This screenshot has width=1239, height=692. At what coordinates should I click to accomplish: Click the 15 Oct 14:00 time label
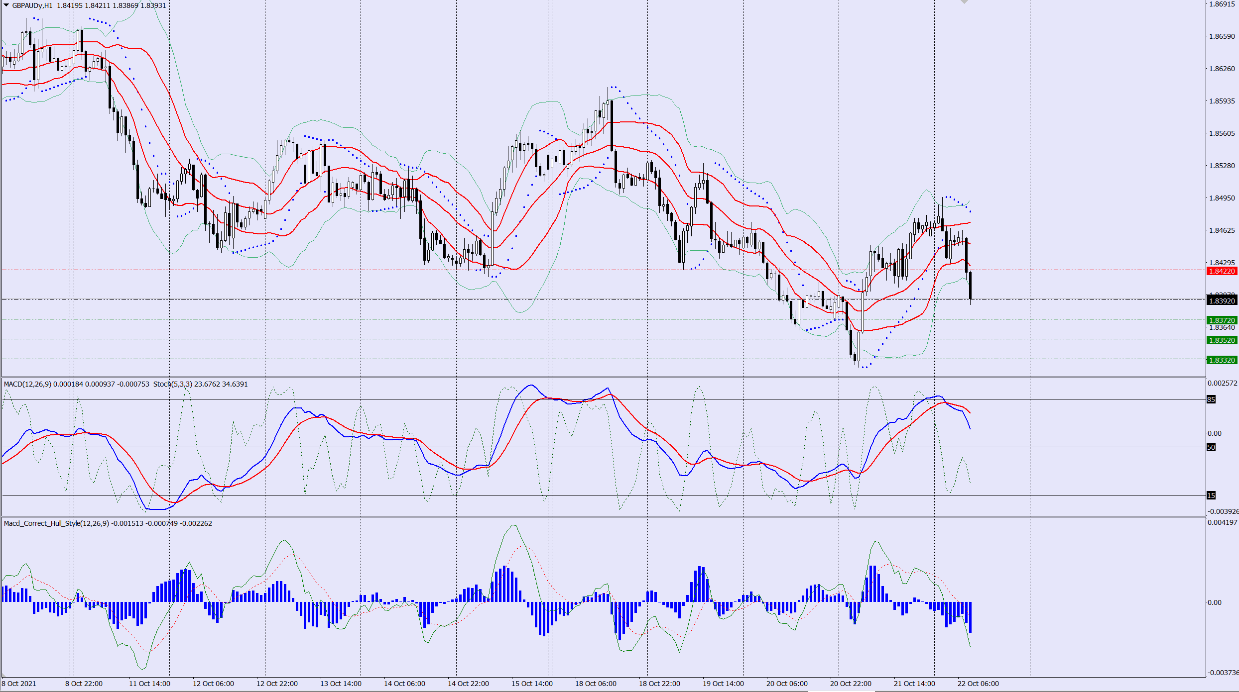(x=532, y=684)
